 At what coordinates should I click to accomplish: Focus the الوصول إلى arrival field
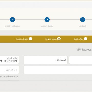tap(45, 60)
